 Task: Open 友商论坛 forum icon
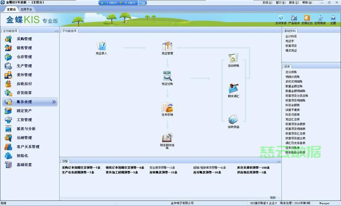pos(307,18)
